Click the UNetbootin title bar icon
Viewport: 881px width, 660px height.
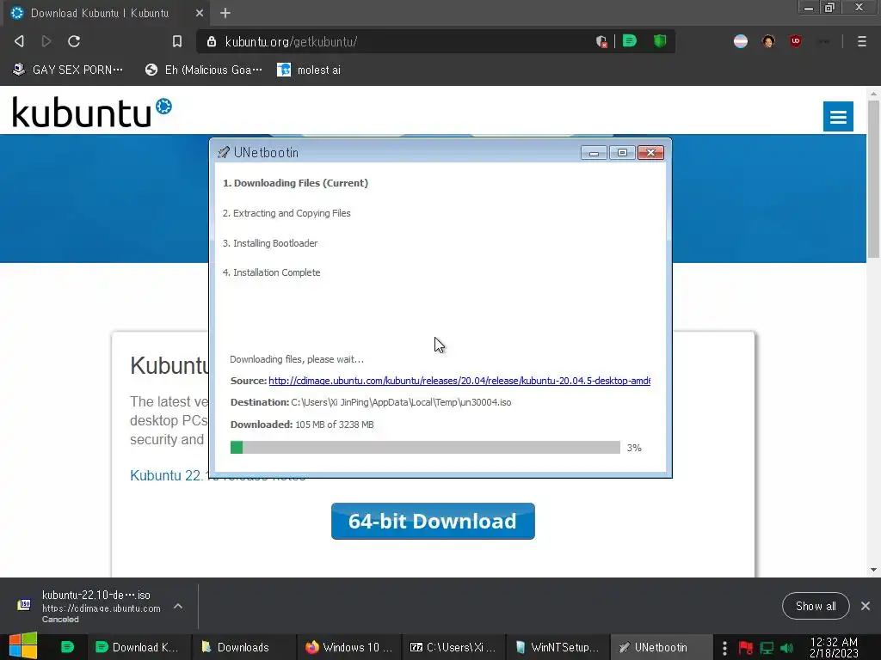224,152
